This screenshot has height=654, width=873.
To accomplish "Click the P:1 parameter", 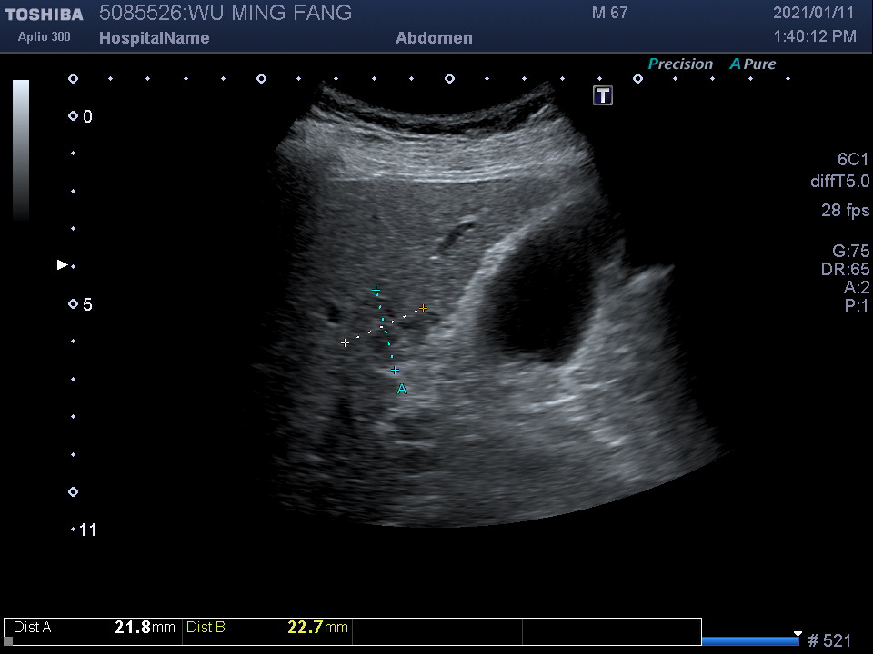I will tap(857, 305).
